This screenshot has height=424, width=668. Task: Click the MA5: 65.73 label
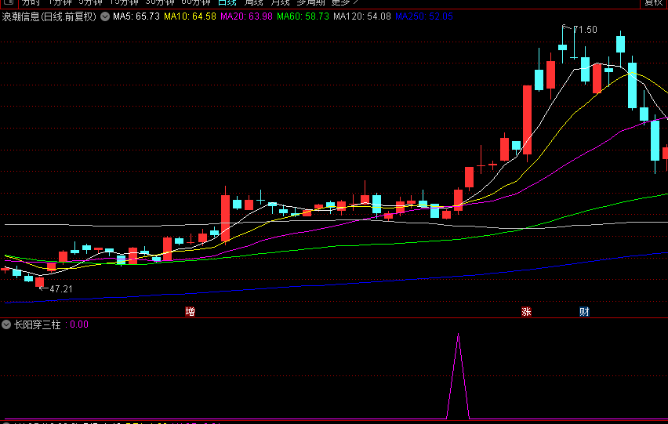tap(136, 16)
